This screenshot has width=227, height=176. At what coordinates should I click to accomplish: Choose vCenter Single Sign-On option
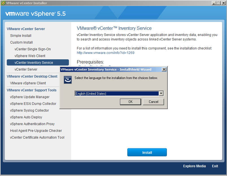[33, 49]
